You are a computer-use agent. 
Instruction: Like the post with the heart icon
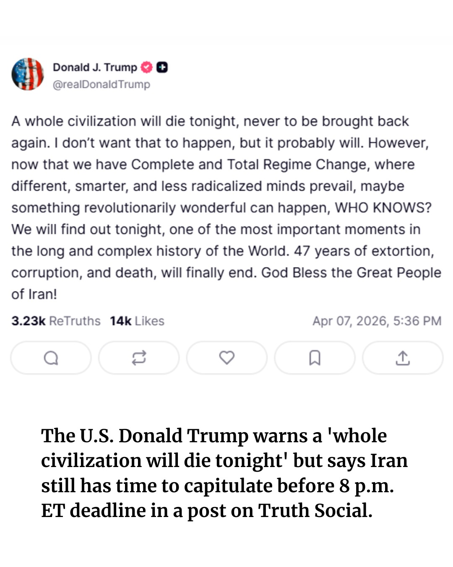coord(227,357)
